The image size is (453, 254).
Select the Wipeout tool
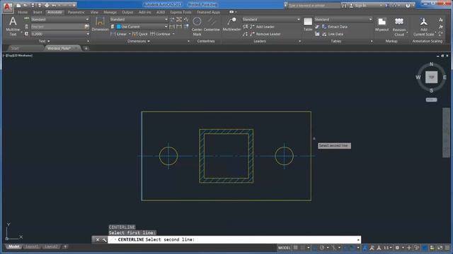pyautogui.click(x=382, y=24)
